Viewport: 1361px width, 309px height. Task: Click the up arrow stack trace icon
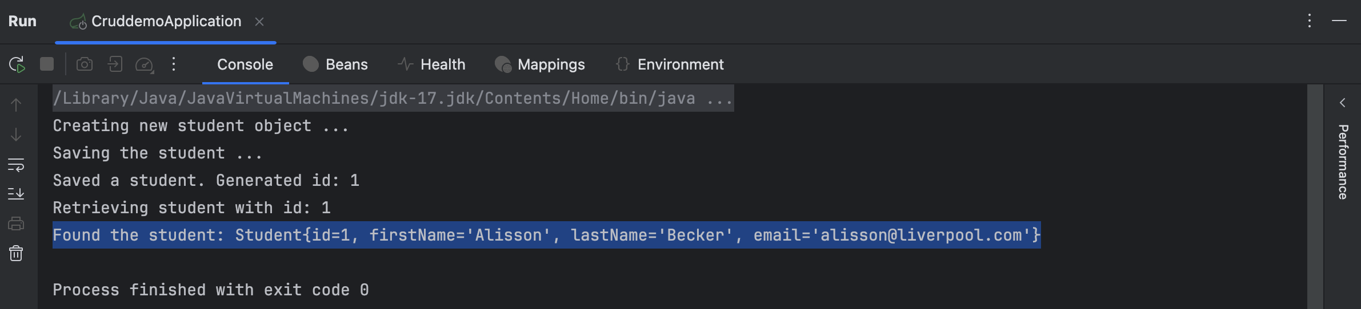click(x=16, y=105)
